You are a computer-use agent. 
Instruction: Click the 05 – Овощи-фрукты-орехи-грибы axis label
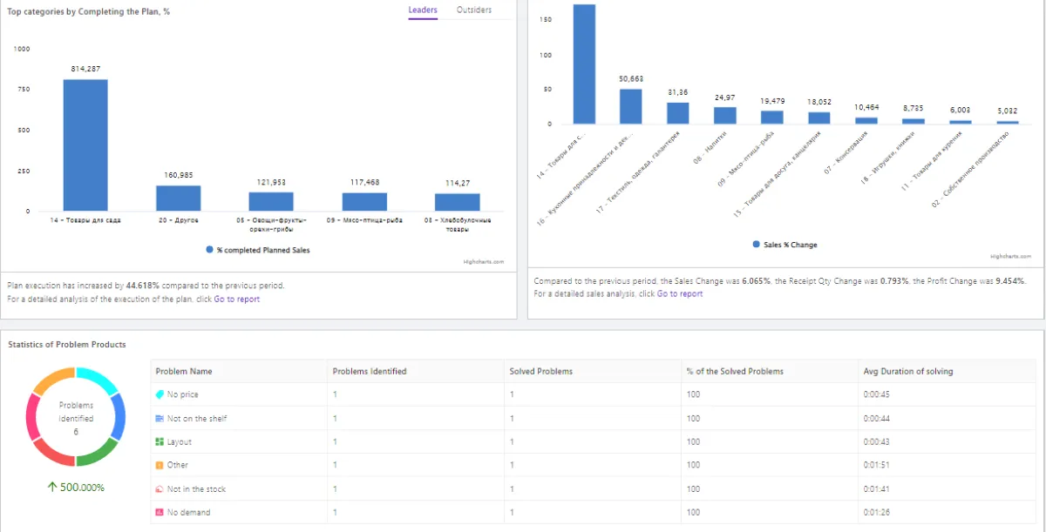pos(271,225)
